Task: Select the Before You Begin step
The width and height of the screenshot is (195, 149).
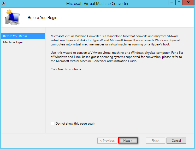Action: [x=23, y=36]
